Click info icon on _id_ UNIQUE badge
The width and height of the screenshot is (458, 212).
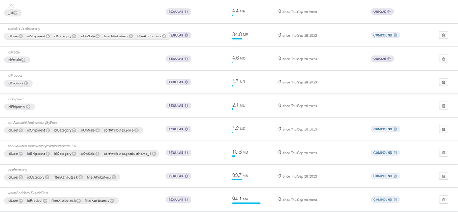(x=389, y=12)
